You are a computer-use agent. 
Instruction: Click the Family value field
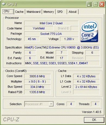coord(30,53)
